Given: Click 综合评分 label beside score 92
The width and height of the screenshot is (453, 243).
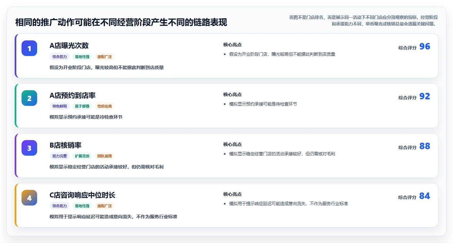Looking at the screenshot, I should [x=407, y=98].
